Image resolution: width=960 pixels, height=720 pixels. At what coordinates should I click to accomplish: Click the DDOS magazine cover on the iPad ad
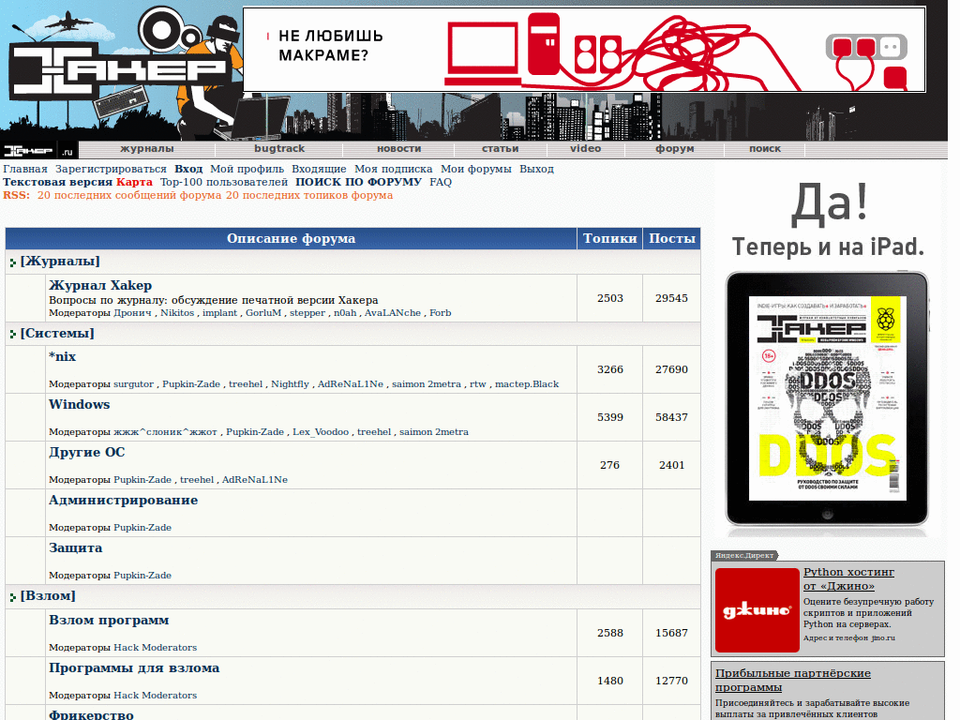coord(827,394)
